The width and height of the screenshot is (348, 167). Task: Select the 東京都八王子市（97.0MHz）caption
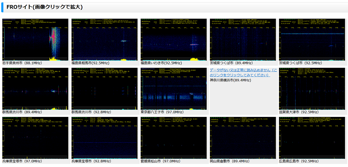point(162,112)
